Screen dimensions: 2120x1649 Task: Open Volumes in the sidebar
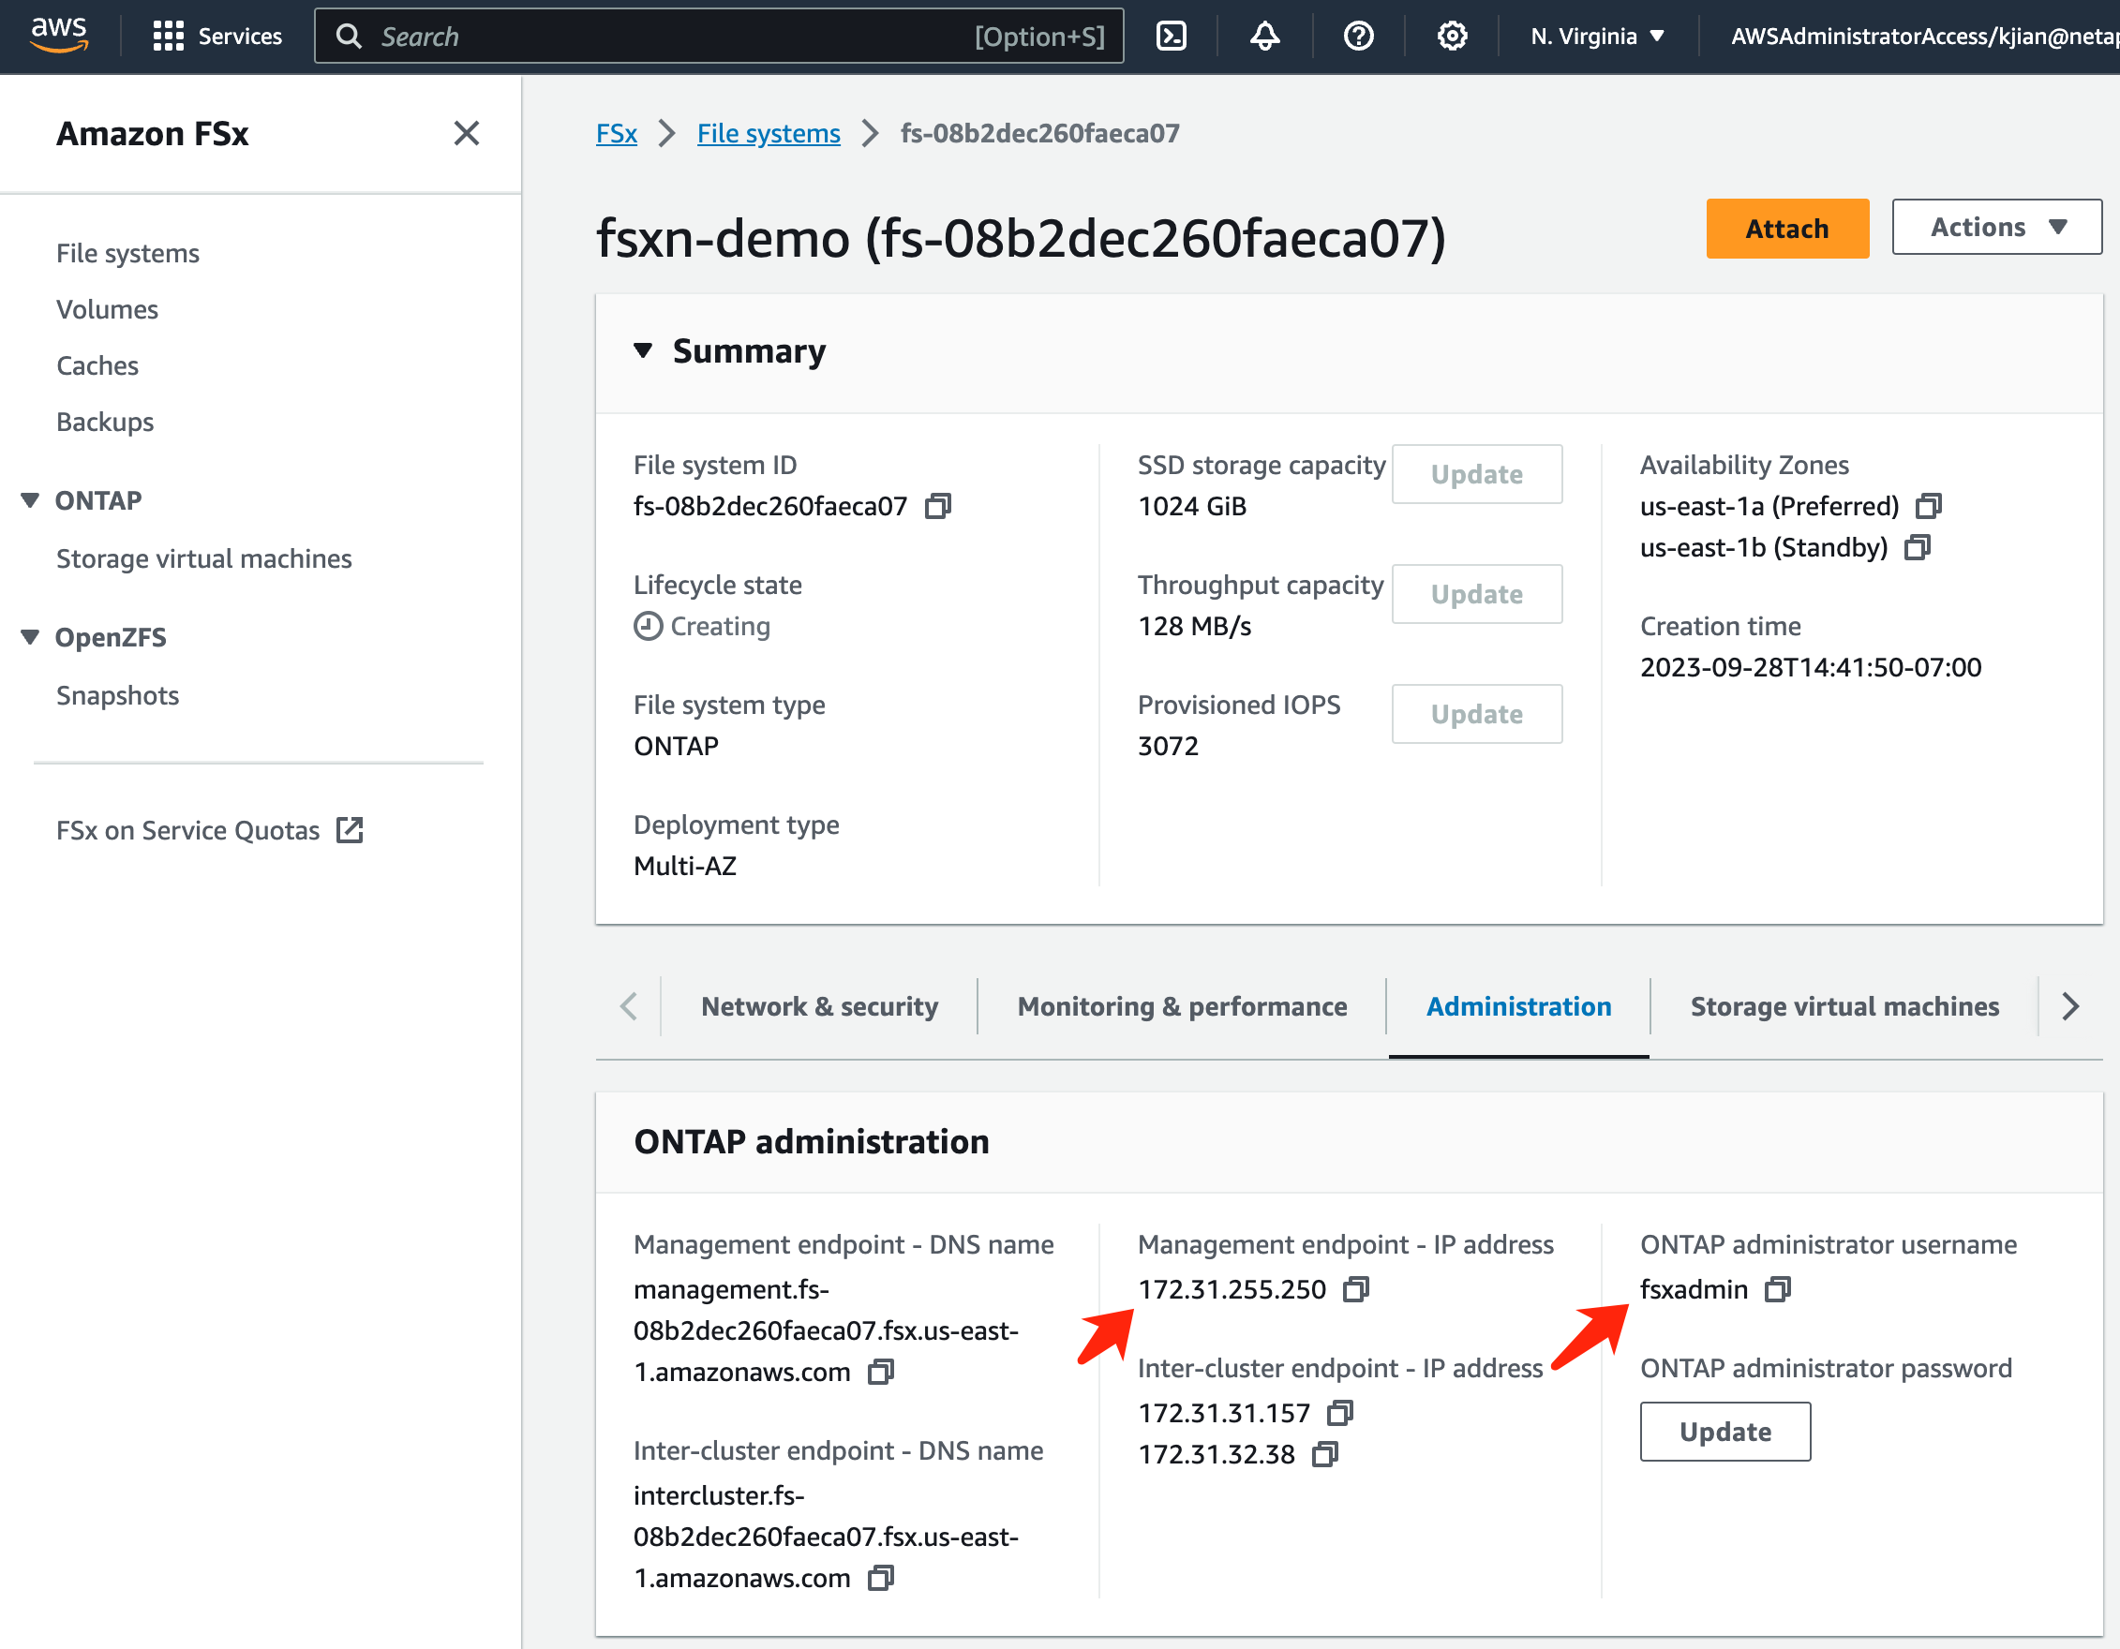tap(107, 309)
